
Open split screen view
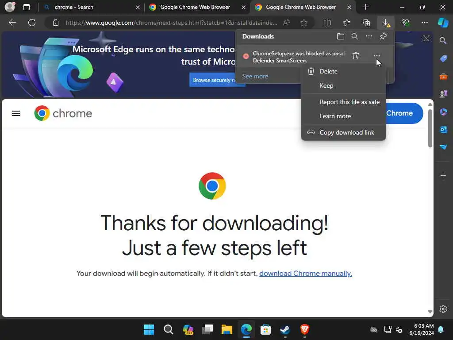pyautogui.click(x=327, y=23)
